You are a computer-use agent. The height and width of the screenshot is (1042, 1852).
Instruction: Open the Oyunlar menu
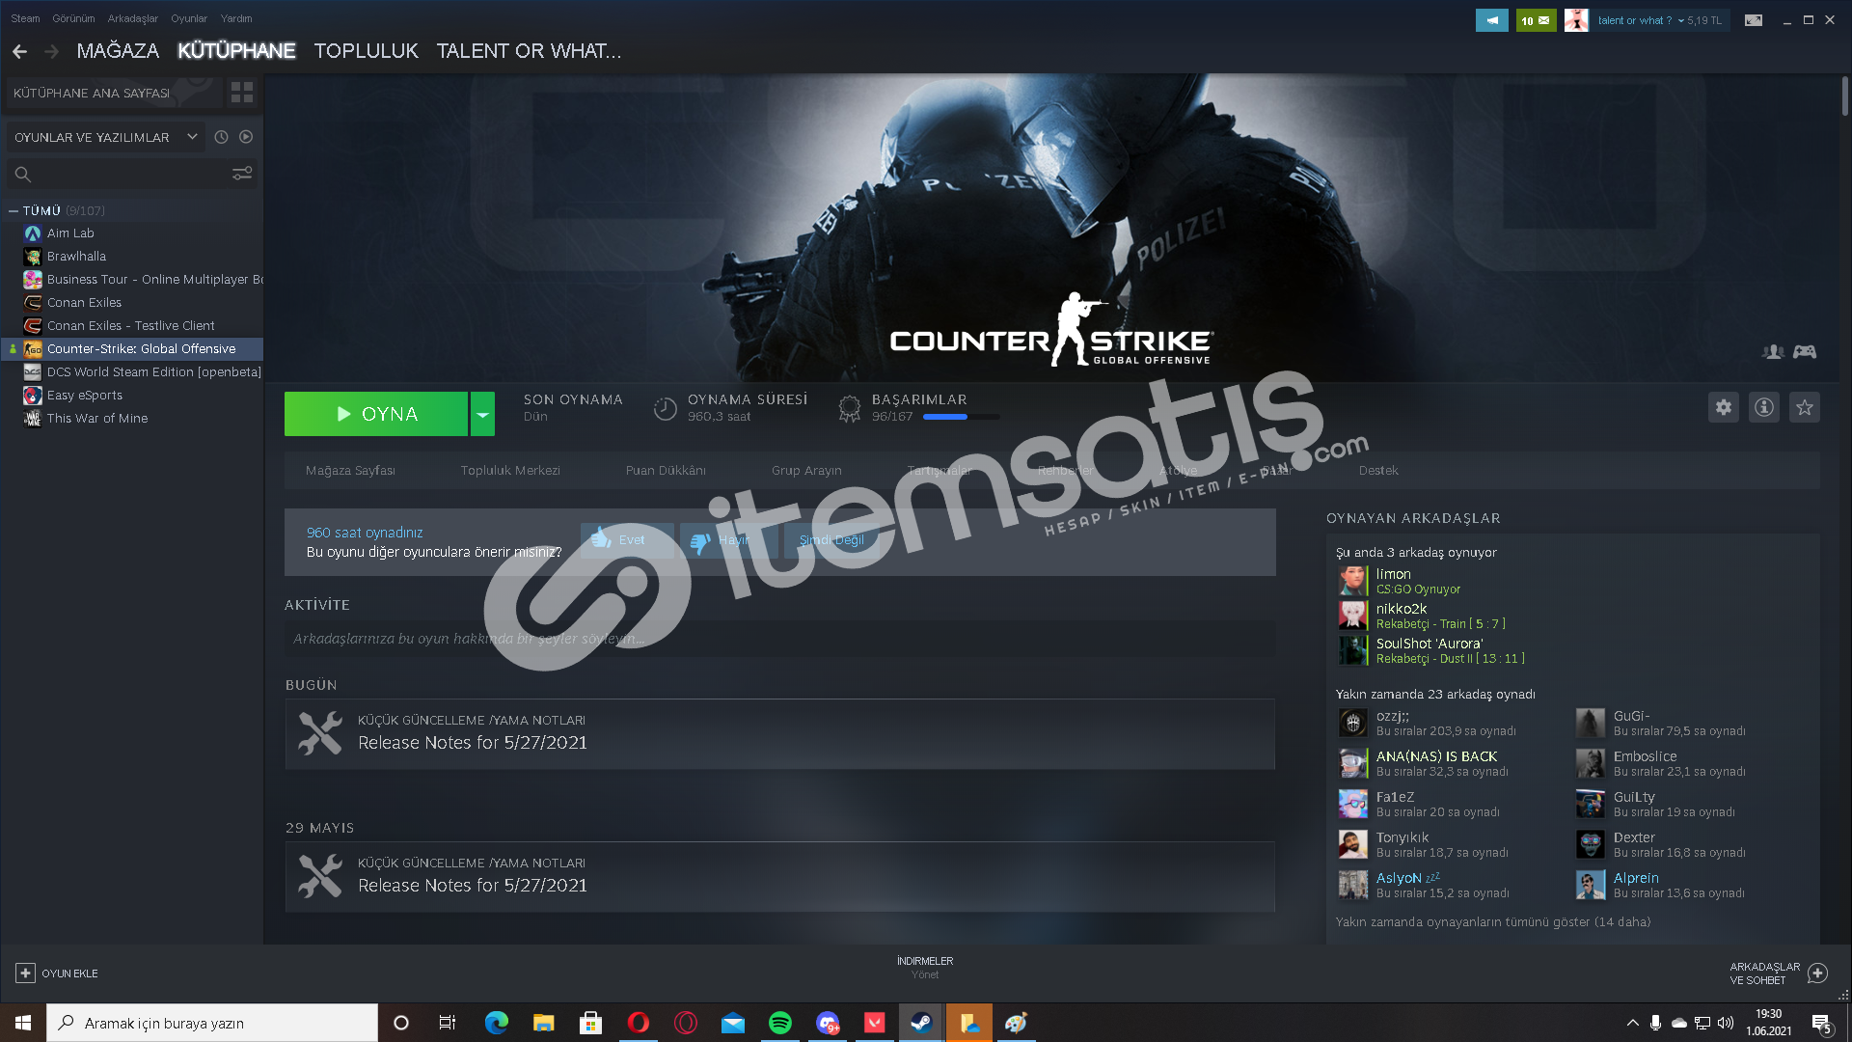189,18
